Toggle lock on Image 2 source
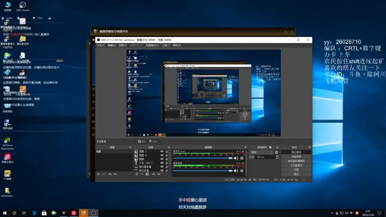 click(166, 155)
